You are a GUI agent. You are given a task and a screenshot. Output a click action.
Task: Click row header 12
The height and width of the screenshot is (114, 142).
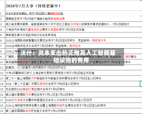[x=3, y=73]
